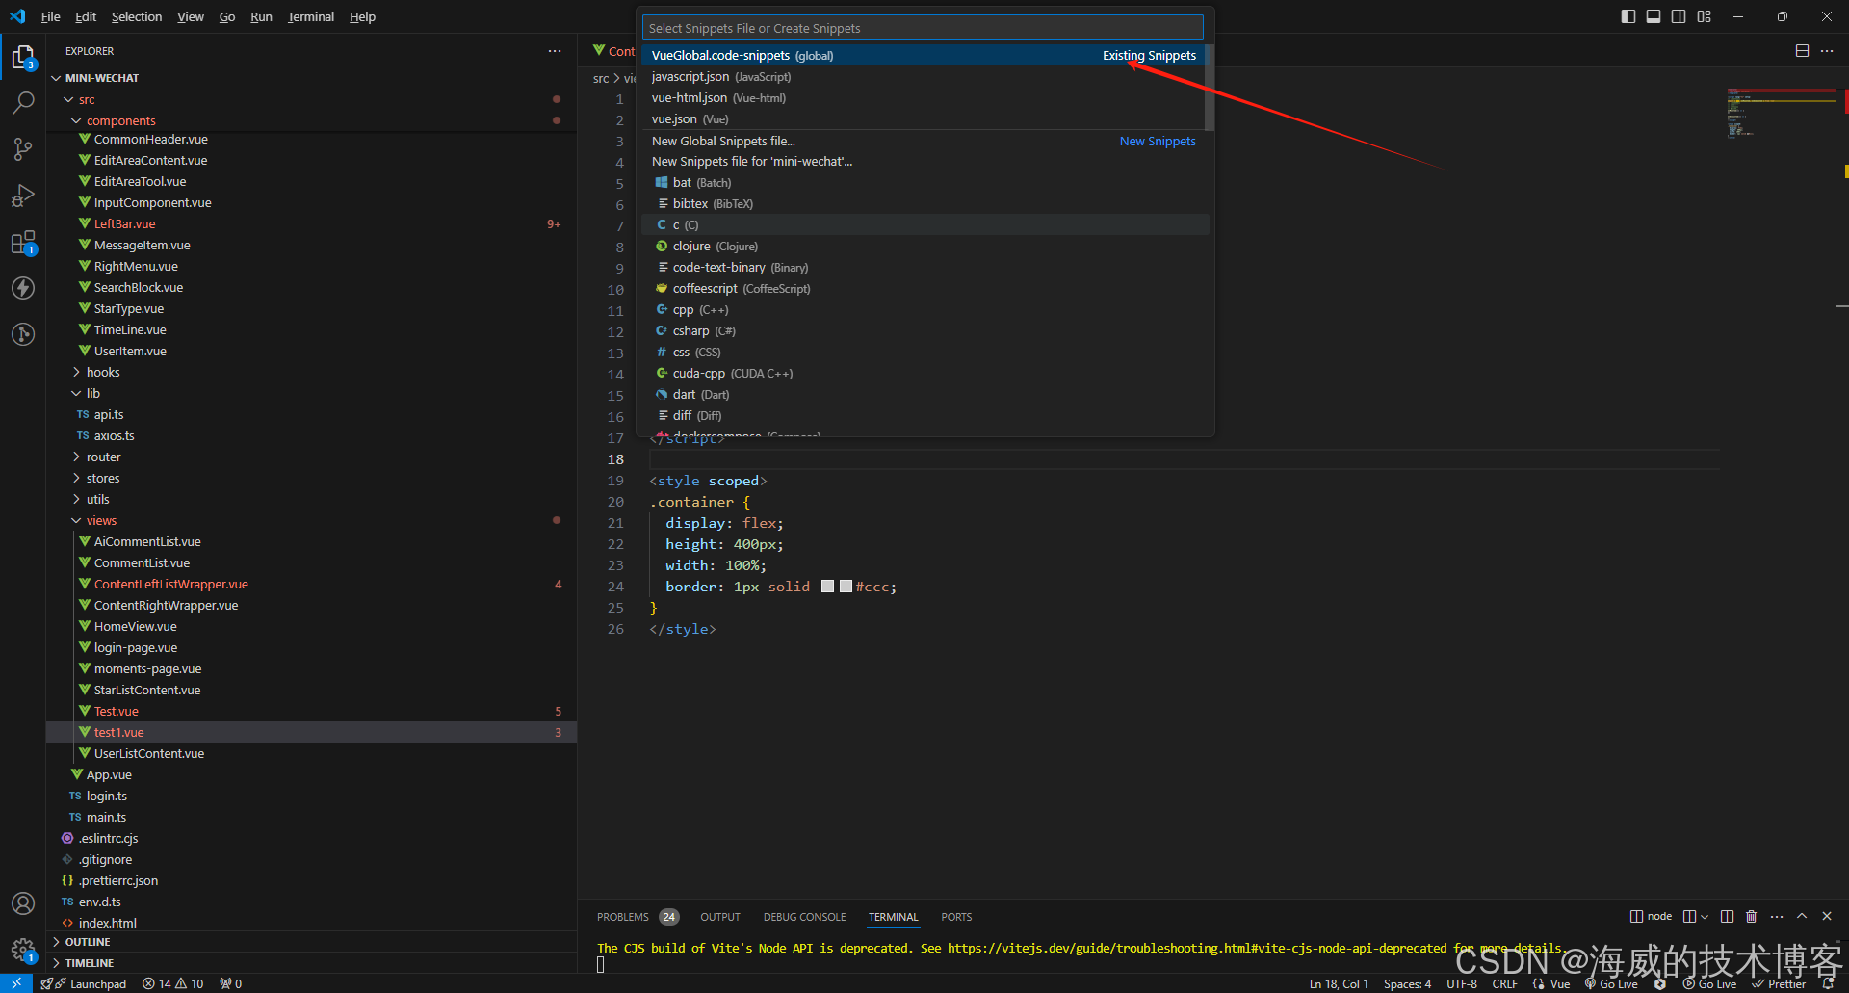Show errors and warnings in status bar
This screenshot has height=993, width=1849.
173,983
